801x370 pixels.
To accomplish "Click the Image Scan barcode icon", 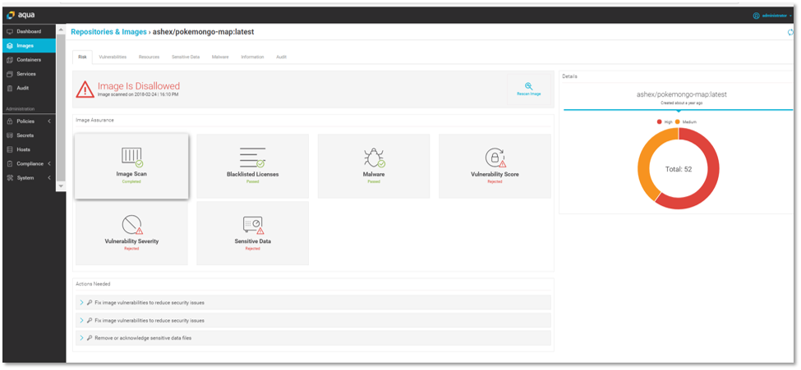I will coord(131,156).
